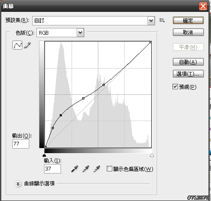Select the top-right curve endpoint
The width and height of the screenshot is (211, 201).
[x=150, y=42]
